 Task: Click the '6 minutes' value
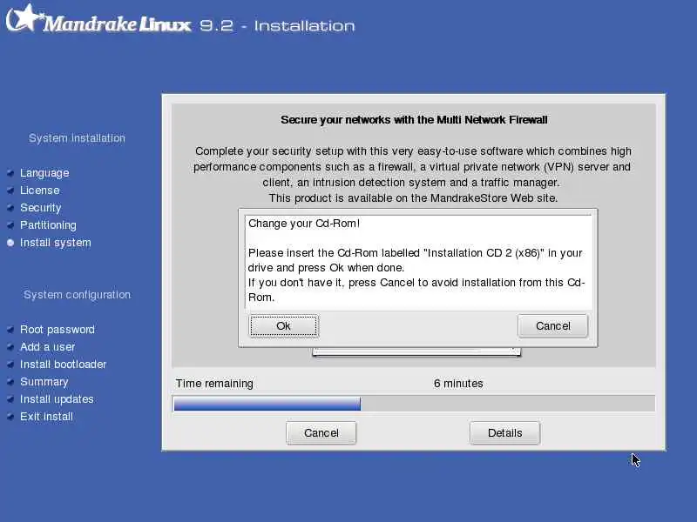click(x=458, y=384)
